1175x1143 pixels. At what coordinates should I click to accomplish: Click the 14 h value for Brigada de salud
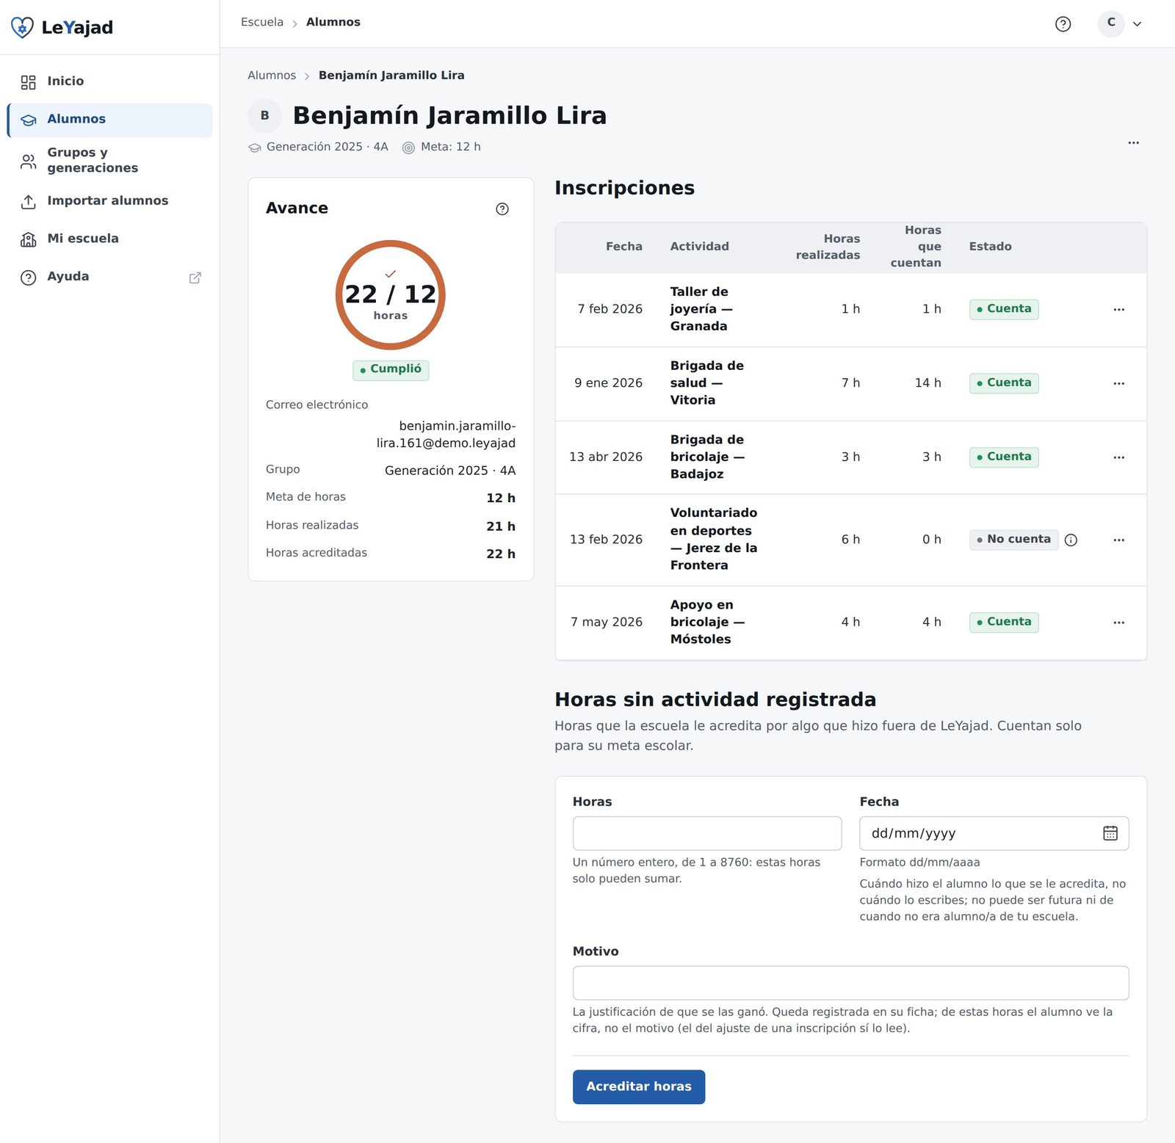[928, 383]
